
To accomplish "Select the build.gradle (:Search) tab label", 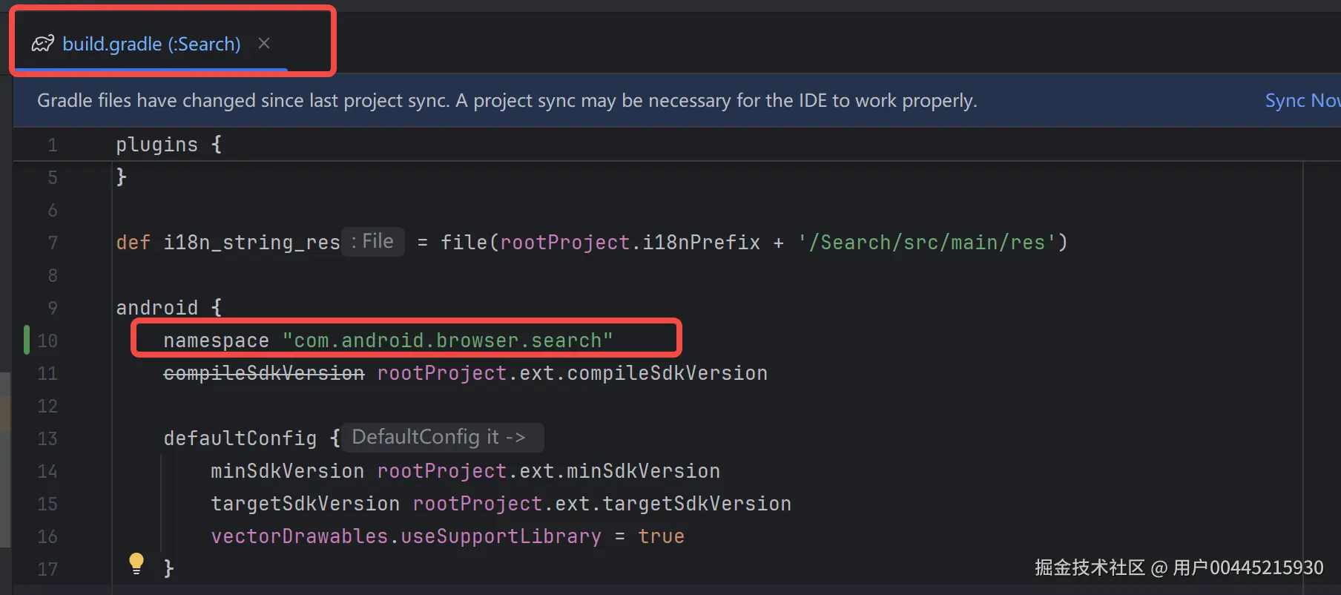I will (151, 44).
